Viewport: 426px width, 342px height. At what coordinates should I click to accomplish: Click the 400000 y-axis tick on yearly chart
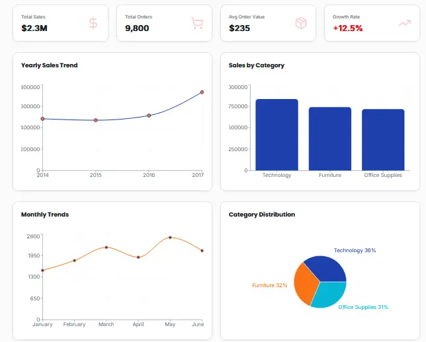[30, 127]
